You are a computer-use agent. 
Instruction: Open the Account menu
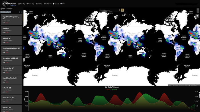coord(56,4)
